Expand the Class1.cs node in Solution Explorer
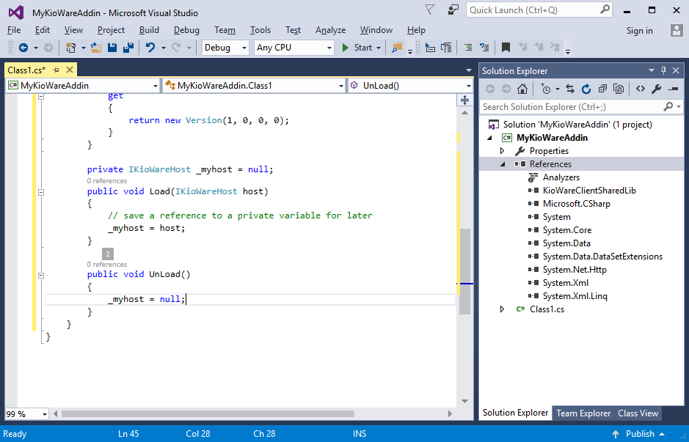Viewport: 689px width, 442px height. pyautogui.click(x=502, y=309)
